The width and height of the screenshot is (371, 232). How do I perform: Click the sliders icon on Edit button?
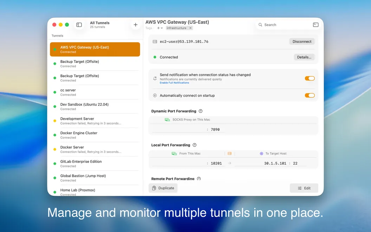point(300,188)
